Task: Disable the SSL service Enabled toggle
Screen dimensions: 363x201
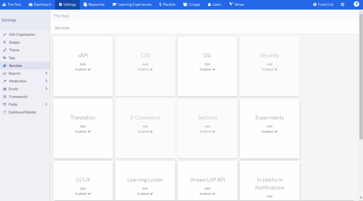Action: (x=214, y=69)
